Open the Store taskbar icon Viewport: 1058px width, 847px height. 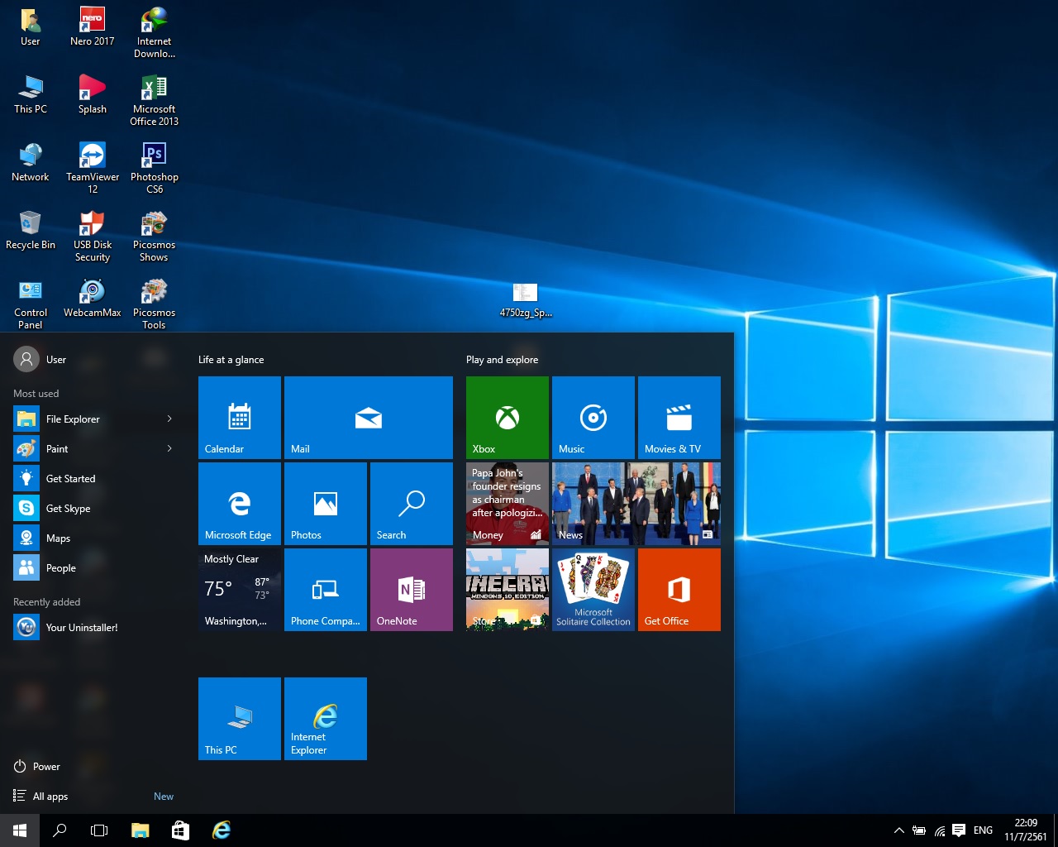tap(180, 830)
